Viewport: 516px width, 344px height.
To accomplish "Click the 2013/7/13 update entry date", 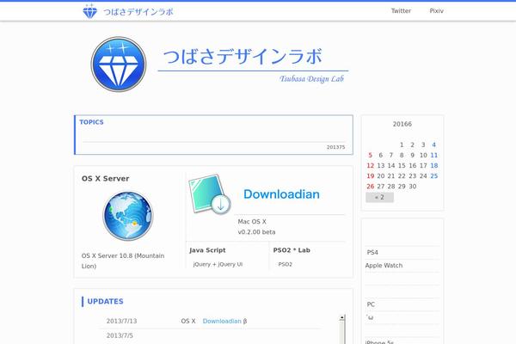I will [x=121, y=321].
